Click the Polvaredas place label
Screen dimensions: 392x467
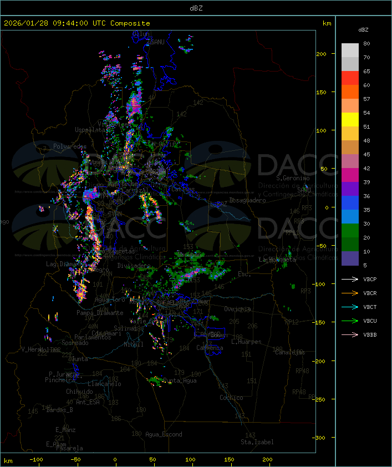[70, 146]
